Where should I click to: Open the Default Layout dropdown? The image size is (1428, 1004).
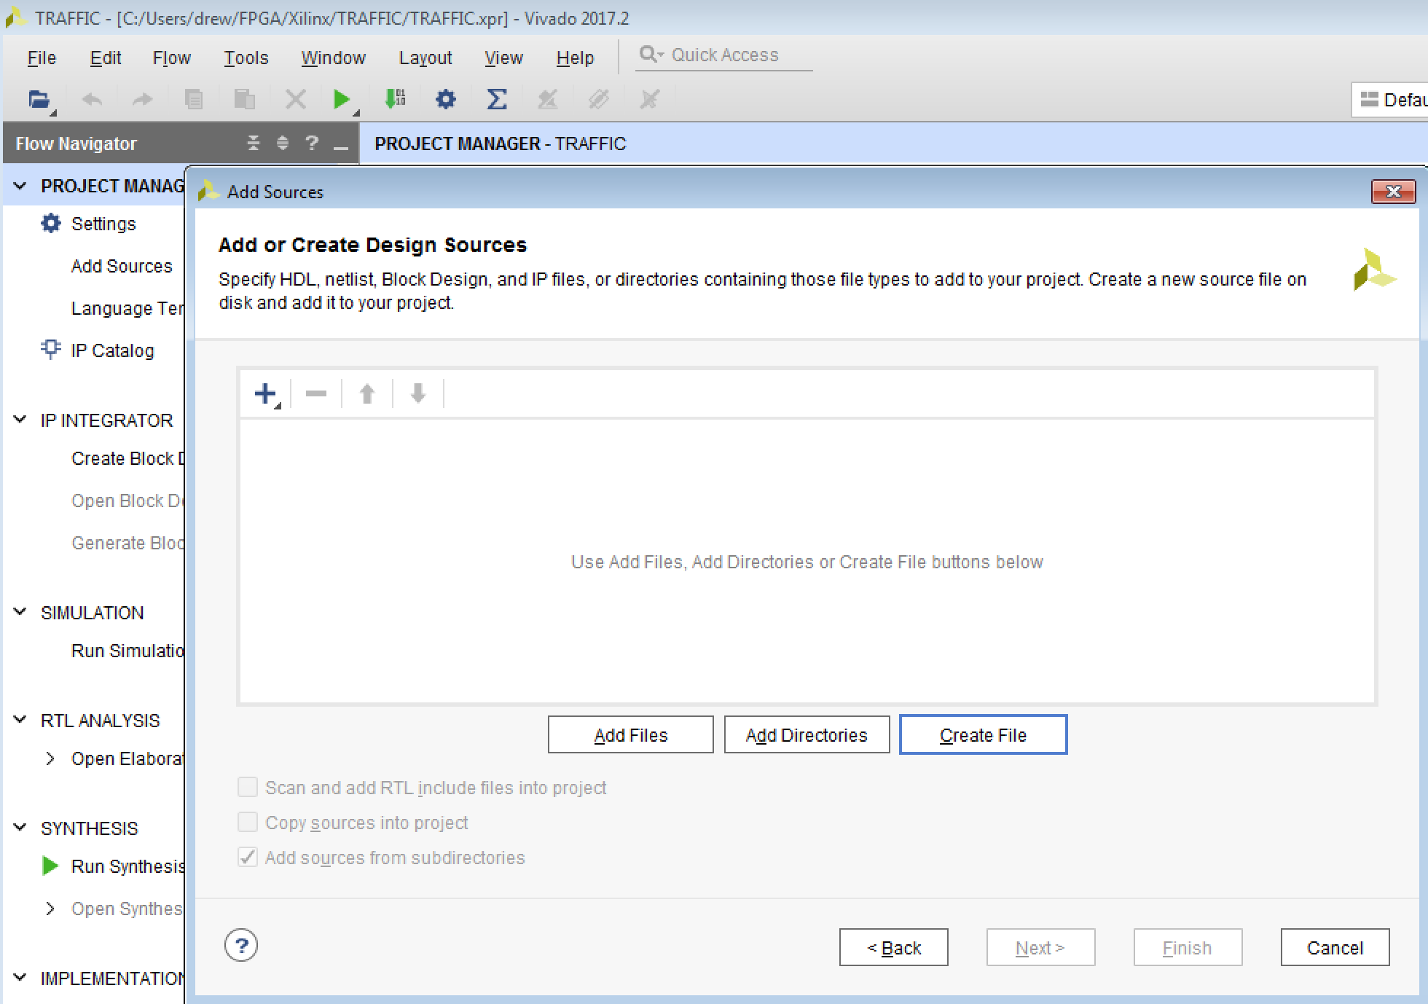[x=1390, y=100]
